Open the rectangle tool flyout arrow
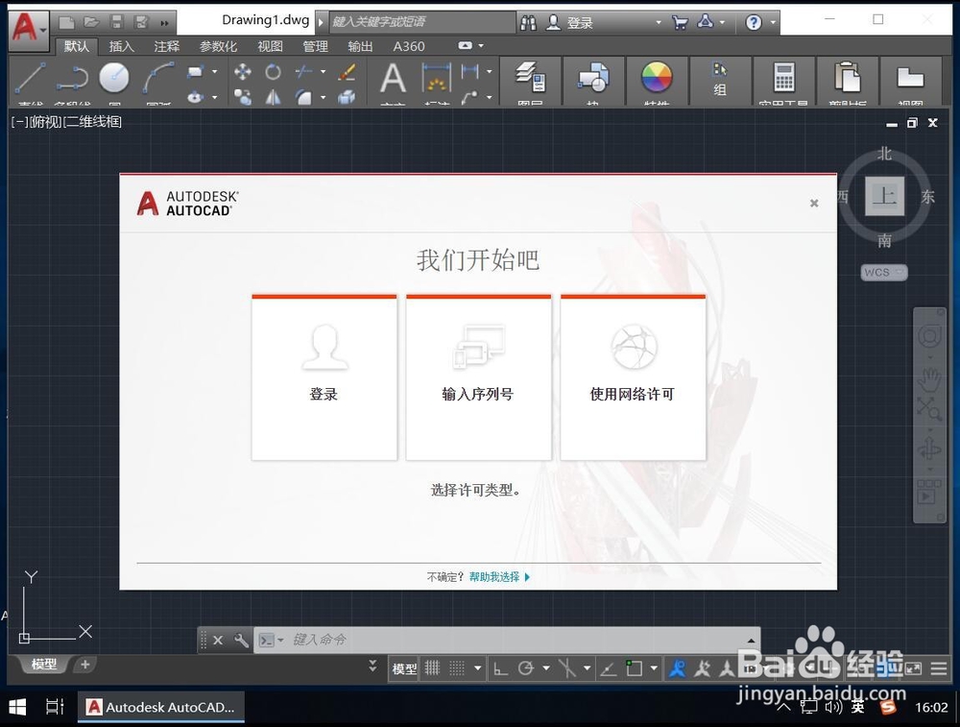This screenshot has height=727, width=960. pos(215,70)
